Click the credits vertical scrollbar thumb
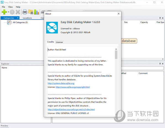Screen dimensions: 165x128 coord(116,55)
